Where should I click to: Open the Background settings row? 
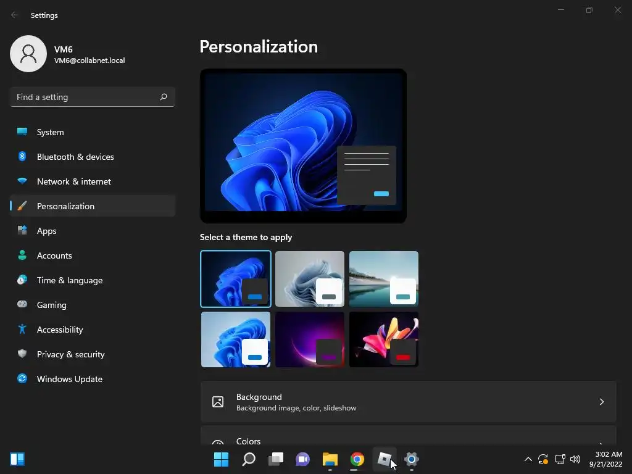(x=409, y=402)
